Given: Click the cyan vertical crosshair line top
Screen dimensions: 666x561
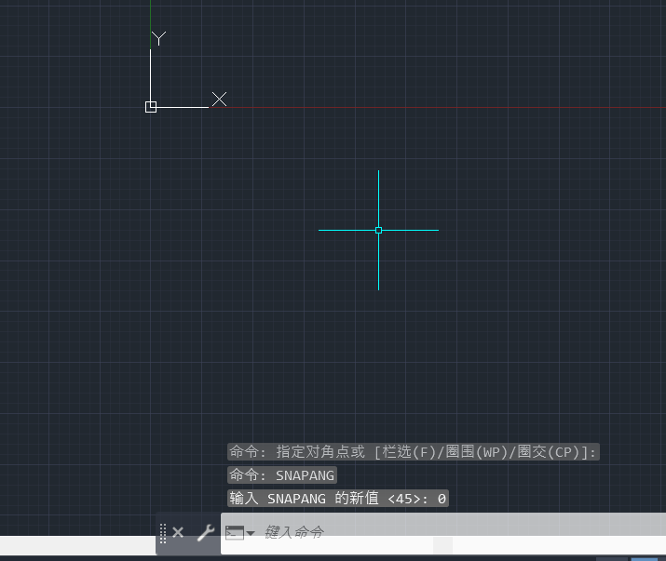Looking at the screenshot, I should [378, 179].
